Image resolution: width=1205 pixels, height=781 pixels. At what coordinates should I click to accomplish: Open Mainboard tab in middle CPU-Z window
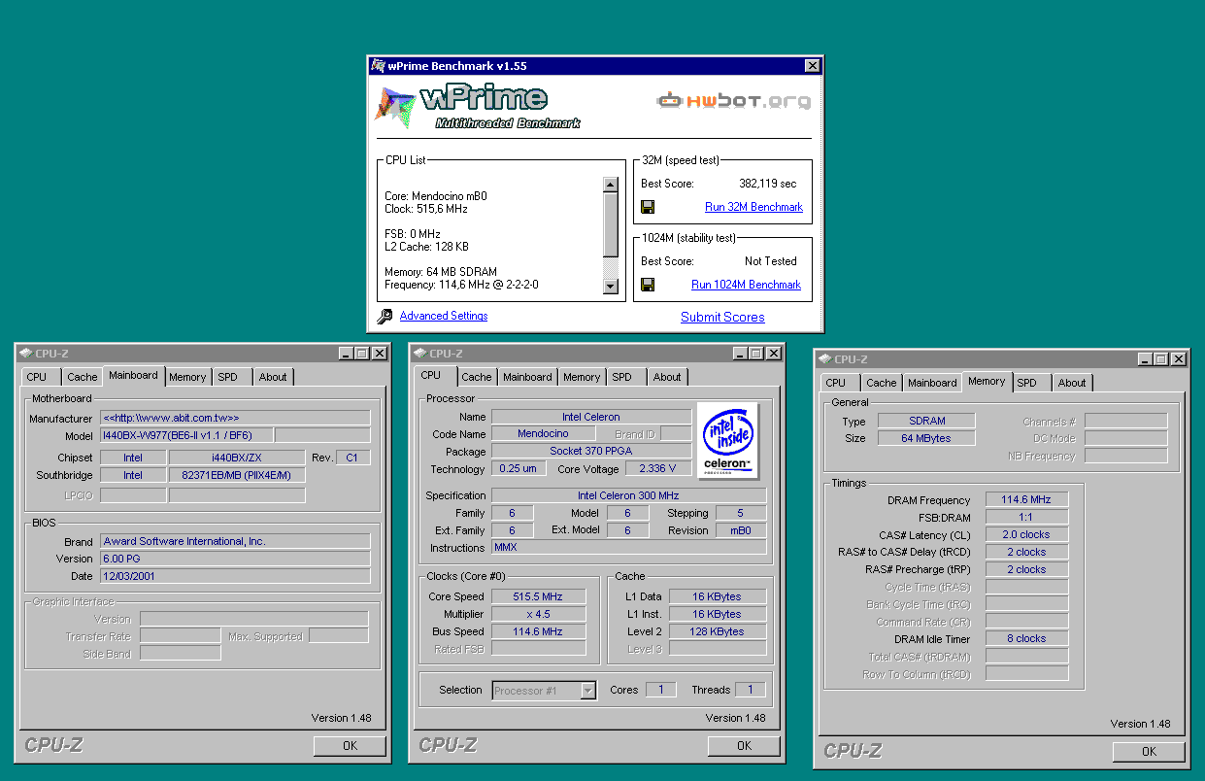[527, 377]
